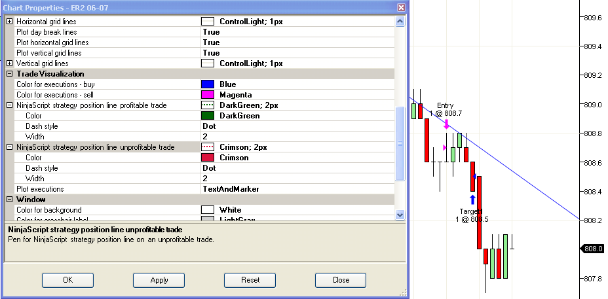608x299 pixels.
Task: Collapse the Window category
Action: coord(10,200)
